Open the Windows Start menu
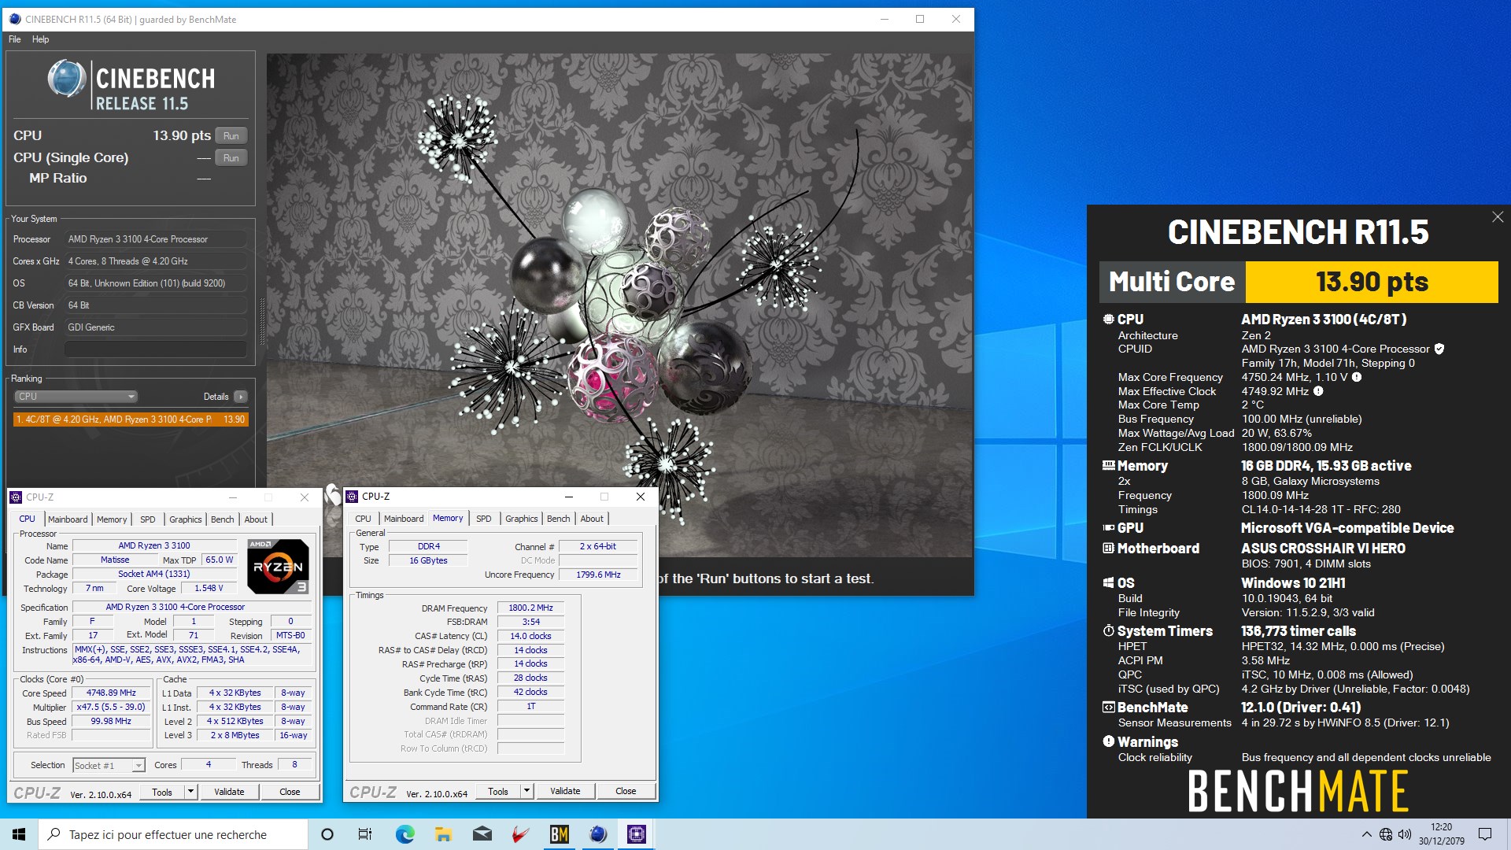The image size is (1511, 850). (x=19, y=834)
